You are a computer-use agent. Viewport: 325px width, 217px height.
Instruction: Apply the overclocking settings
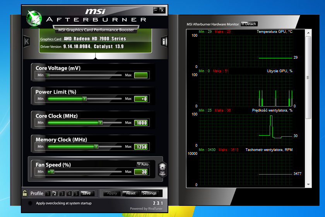112,193
